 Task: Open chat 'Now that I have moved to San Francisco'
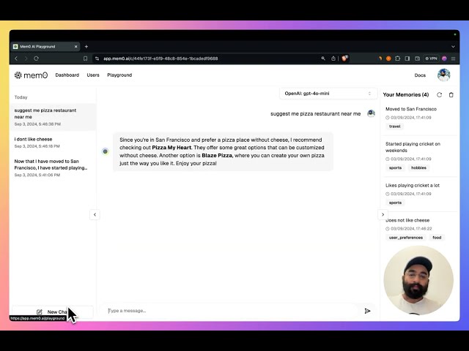(53, 167)
